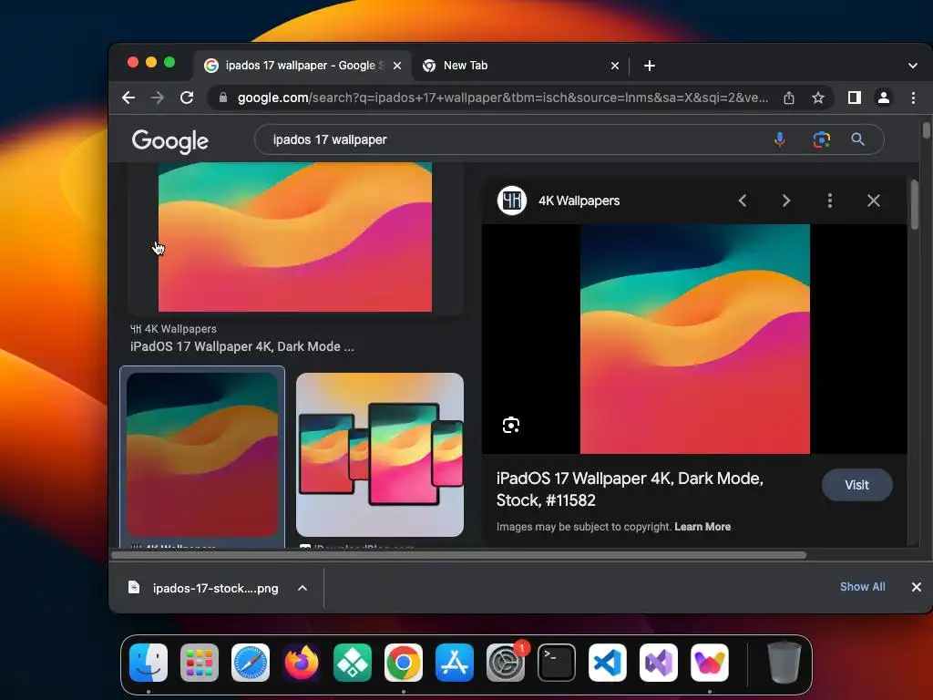Image resolution: width=933 pixels, height=700 pixels.
Task: Click the Google search box text
Action: [330, 139]
